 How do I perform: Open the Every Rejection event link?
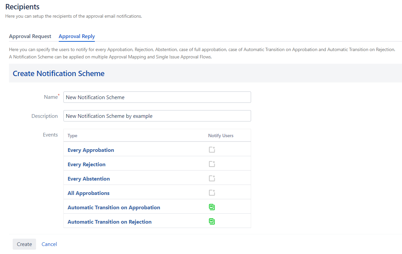click(86, 165)
